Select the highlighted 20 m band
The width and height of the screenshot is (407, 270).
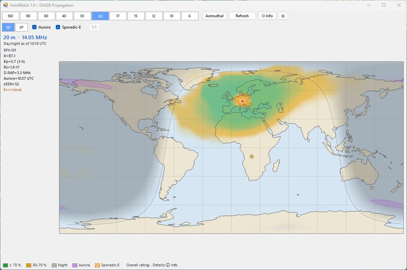pos(100,16)
